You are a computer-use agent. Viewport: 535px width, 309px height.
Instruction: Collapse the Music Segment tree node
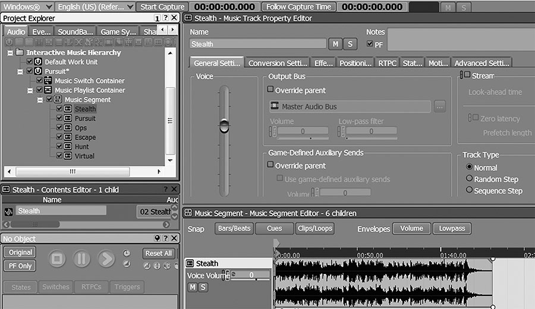40,100
